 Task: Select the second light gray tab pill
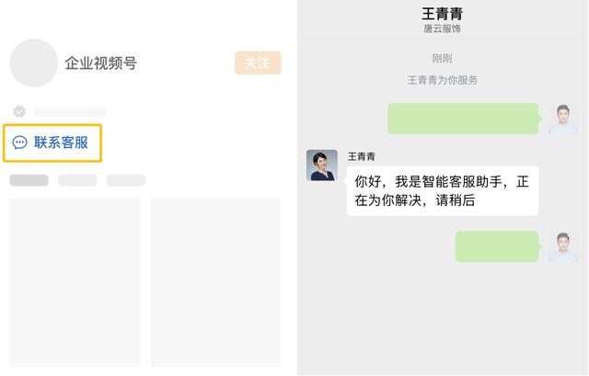(77, 180)
